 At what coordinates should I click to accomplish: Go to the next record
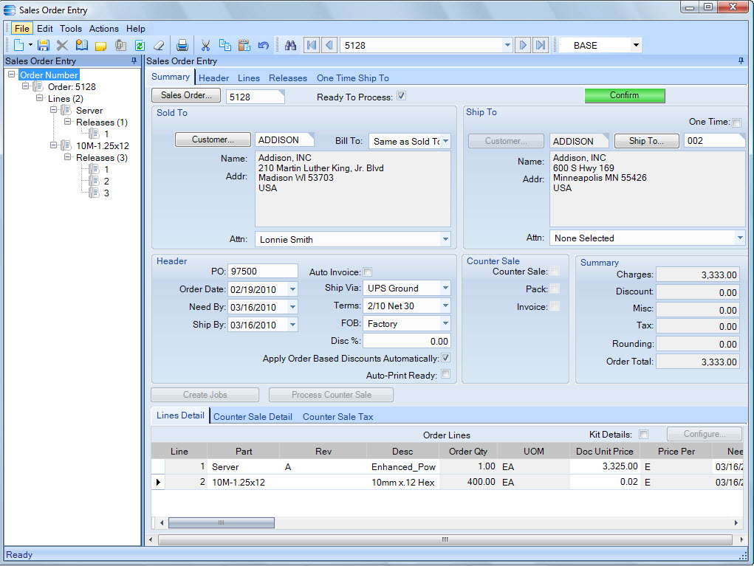point(523,45)
